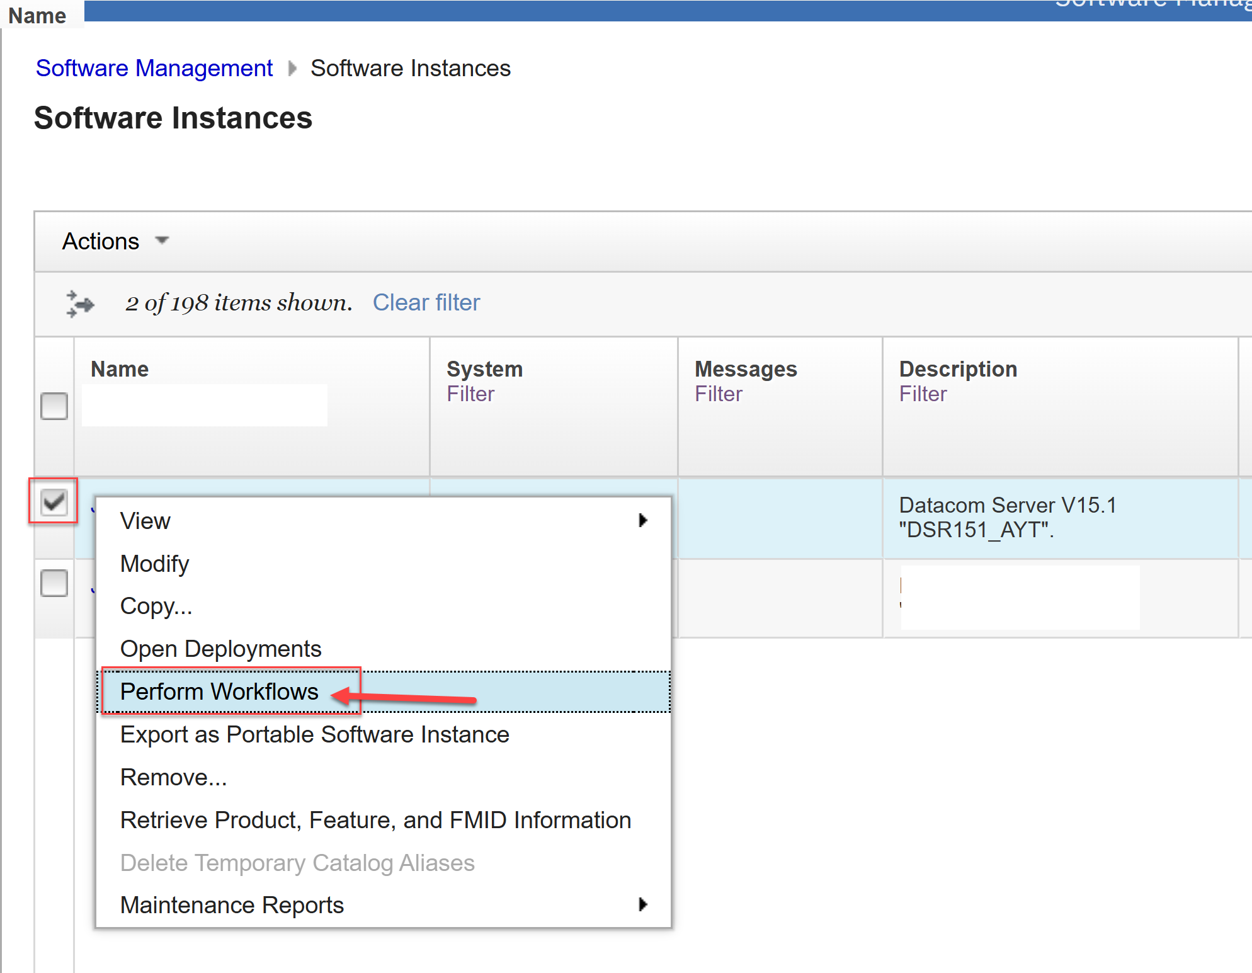
Task: Expand the Maintenance Reports submenu arrow
Action: click(x=642, y=904)
